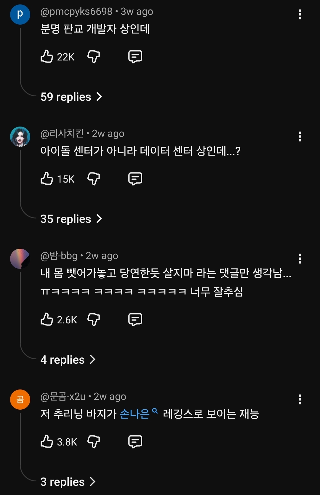
Task: Dislike the @pmcpyks6698 comment
Action: (x=94, y=56)
